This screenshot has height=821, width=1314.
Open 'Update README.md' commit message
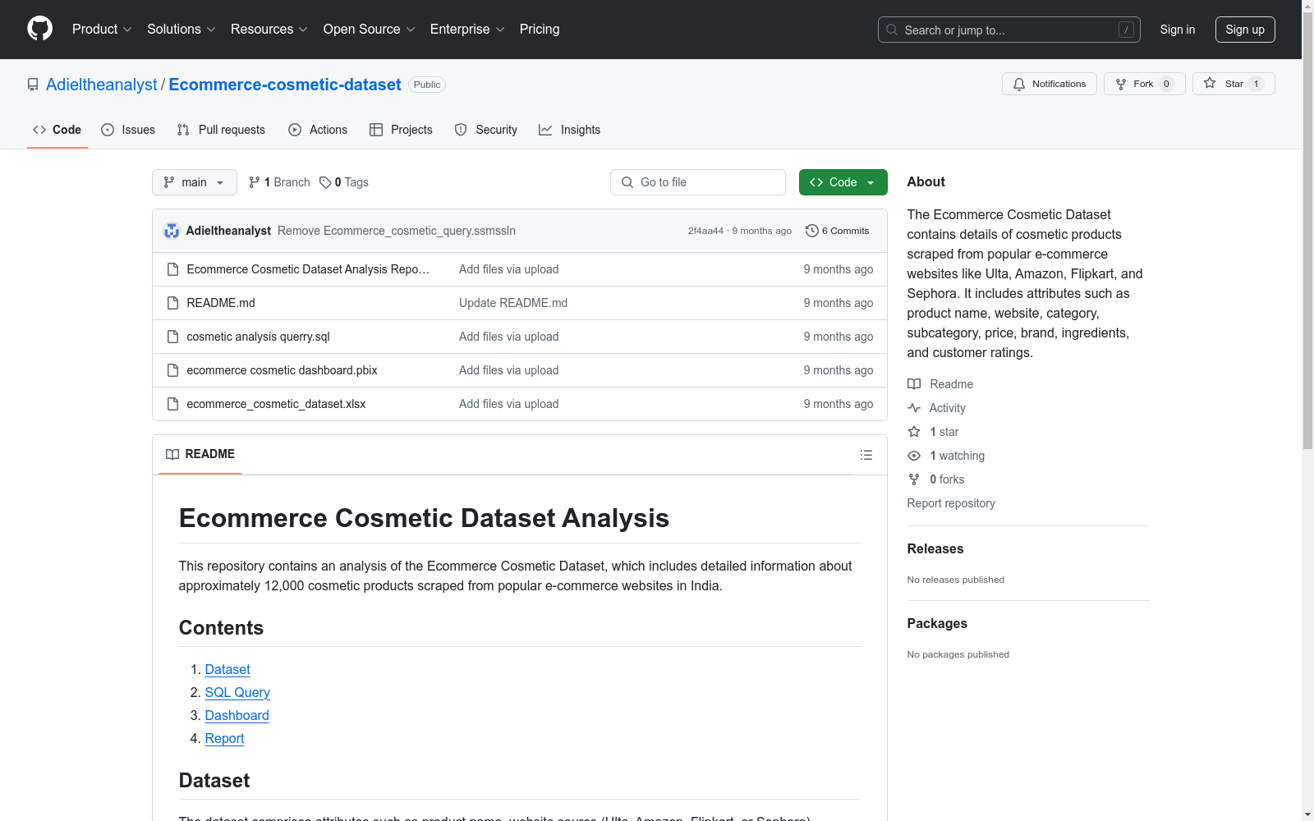tap(513, 303)
